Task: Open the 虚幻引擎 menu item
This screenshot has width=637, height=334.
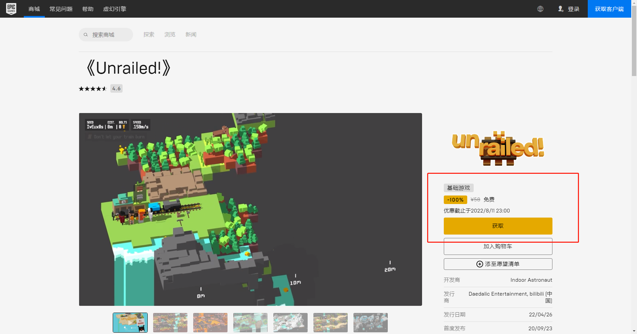Action: (114, 9)
